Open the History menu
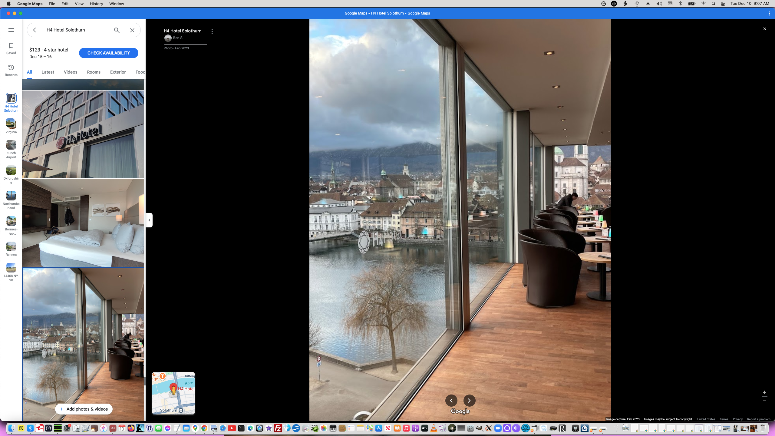Image resolution: width=775 pixels, height=436 pixels. coord(96,4)
